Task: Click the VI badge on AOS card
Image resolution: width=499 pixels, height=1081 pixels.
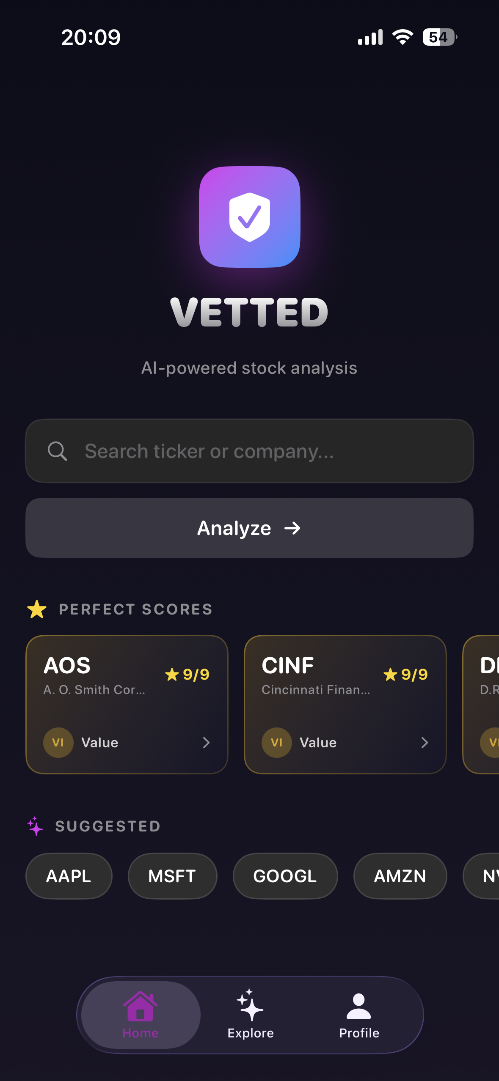Action: [x=58, y=743]
